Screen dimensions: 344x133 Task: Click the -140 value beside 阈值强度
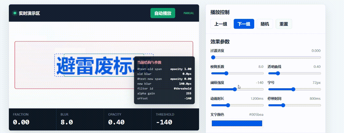260,83
